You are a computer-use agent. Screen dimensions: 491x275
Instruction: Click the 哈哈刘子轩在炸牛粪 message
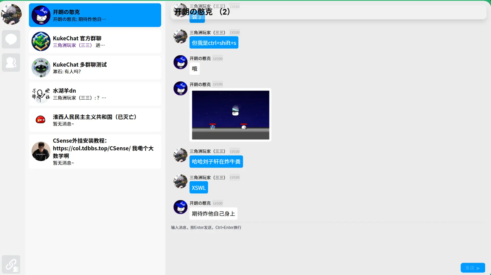coord(216,162)
